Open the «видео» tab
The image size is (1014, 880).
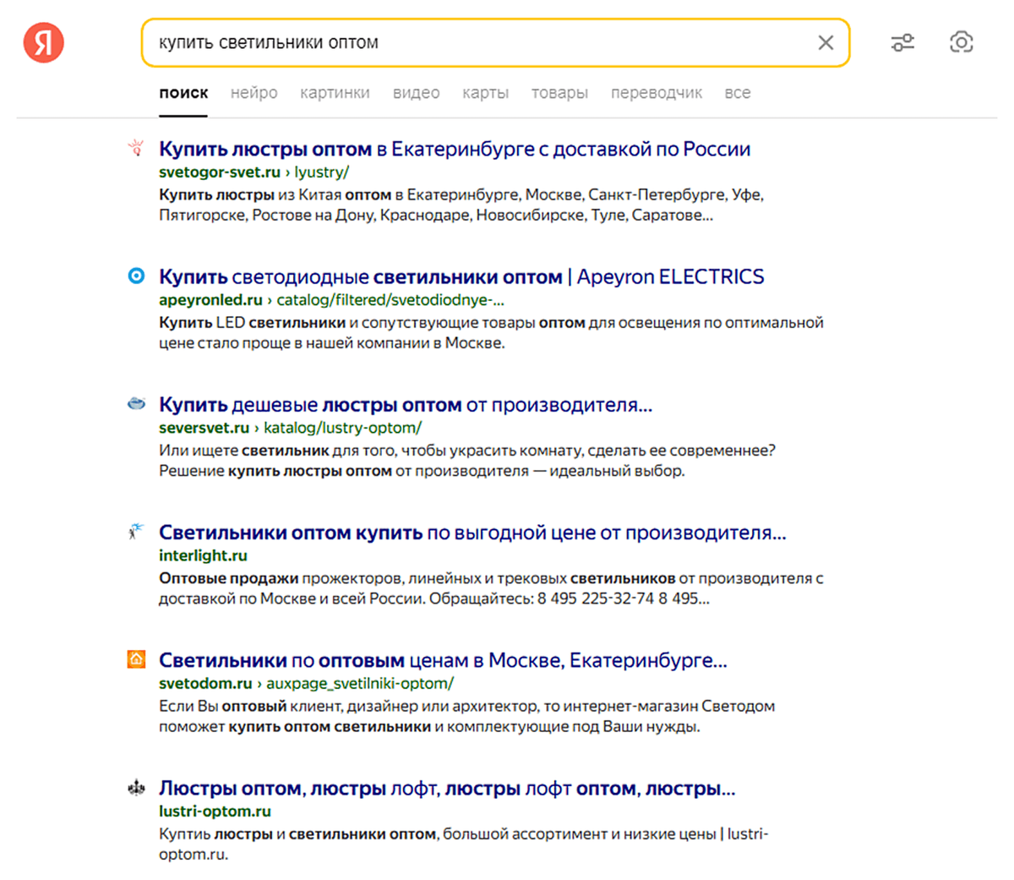coord(416,93)
